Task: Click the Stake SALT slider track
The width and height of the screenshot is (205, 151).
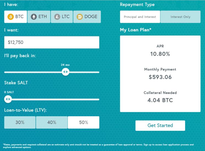Action: [55, 99]
